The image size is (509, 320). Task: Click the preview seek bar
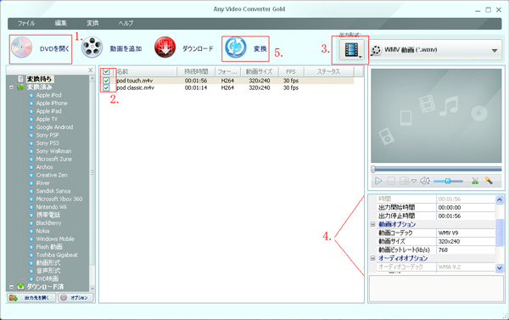coord(437,169)
